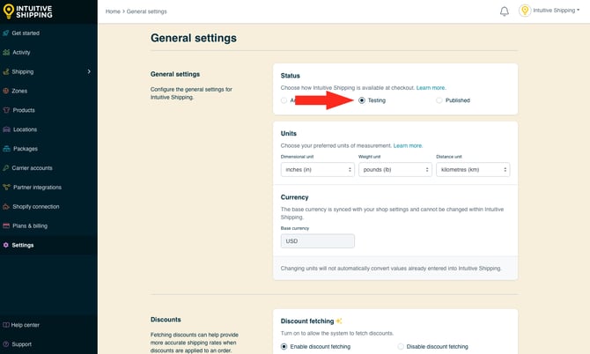
Task: Click the Help center book icon
Action: point(5,325)
